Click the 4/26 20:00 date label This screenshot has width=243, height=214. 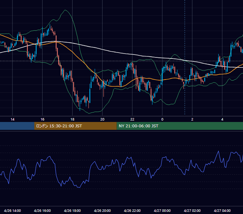click(102, 210)
